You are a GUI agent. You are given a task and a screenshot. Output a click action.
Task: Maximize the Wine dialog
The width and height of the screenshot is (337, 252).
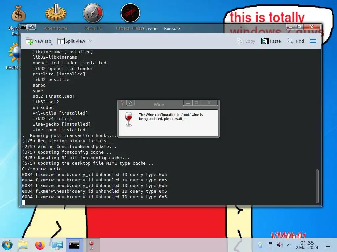[196, 103]
